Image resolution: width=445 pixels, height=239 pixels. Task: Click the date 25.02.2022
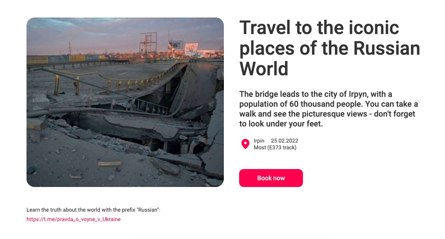point(285,141)
